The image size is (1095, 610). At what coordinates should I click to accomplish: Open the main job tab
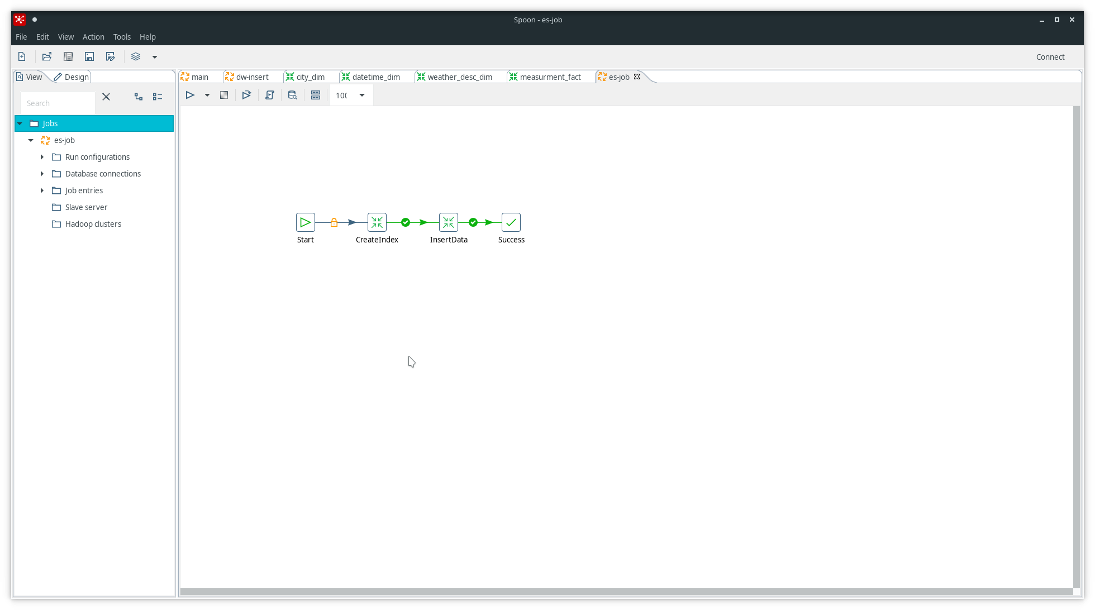tap(195, 77)
